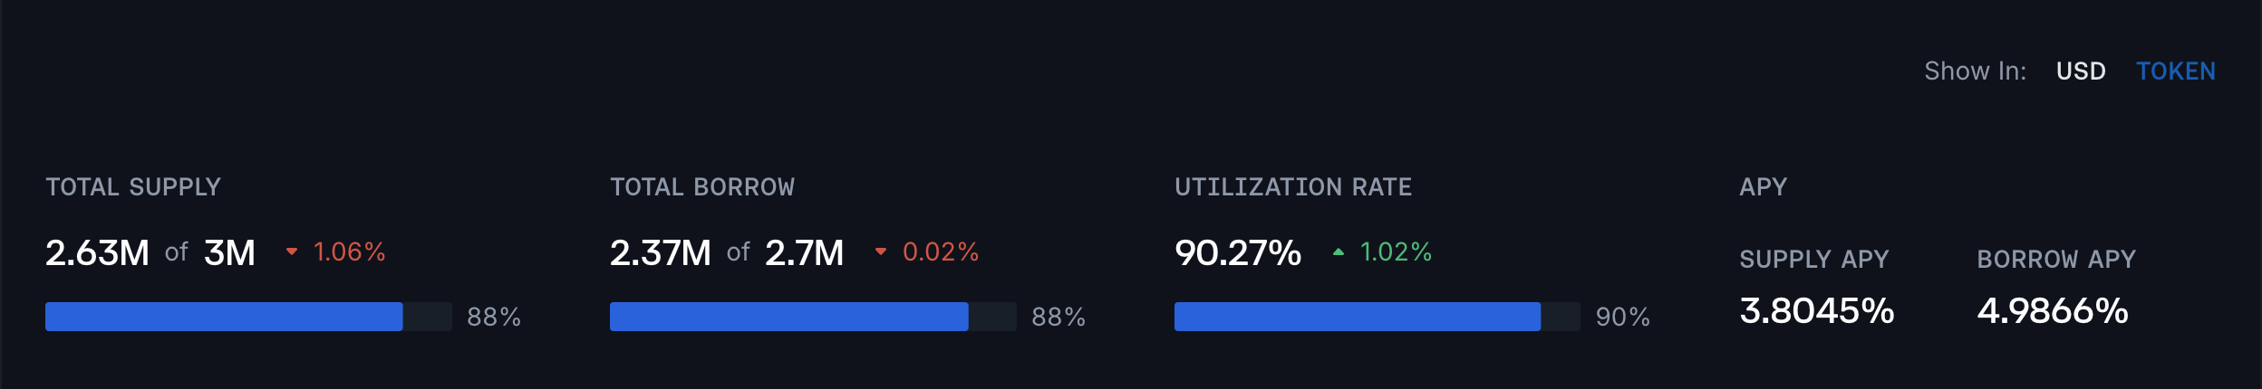Viewport: 2262px width, 389px height.
Task: Click the 90.27% utilization value
Action: 1238,252
